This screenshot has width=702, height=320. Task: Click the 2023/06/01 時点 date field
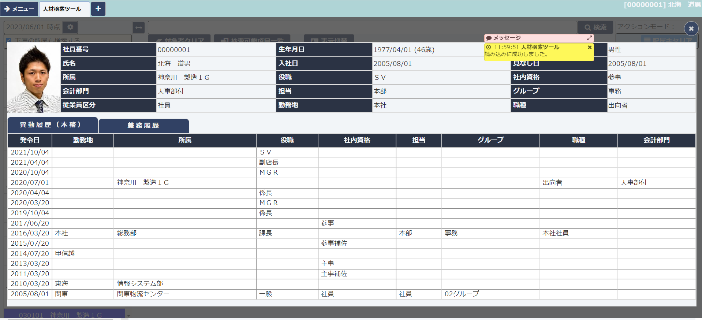[33, 27]
